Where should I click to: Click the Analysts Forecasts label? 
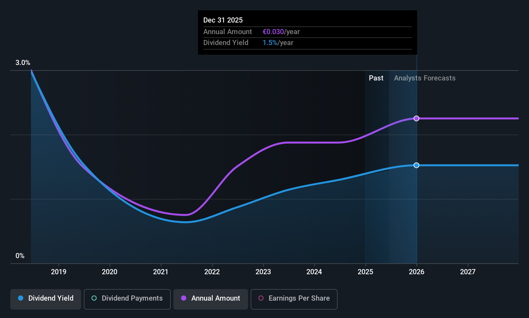point(425,78)
